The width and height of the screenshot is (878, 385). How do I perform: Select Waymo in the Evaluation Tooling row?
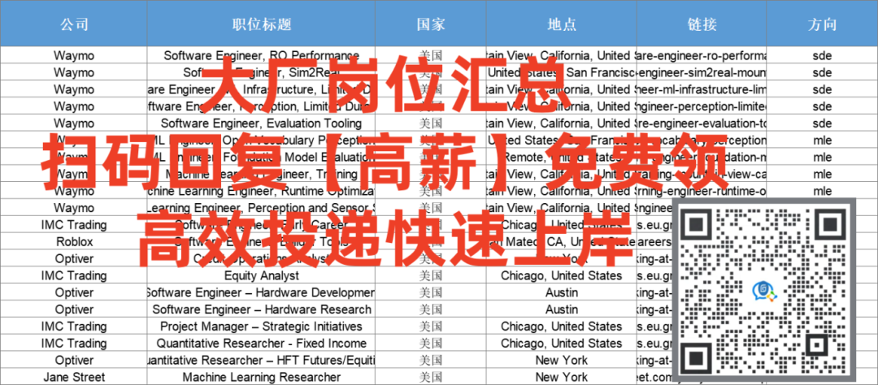pos(74,123)
